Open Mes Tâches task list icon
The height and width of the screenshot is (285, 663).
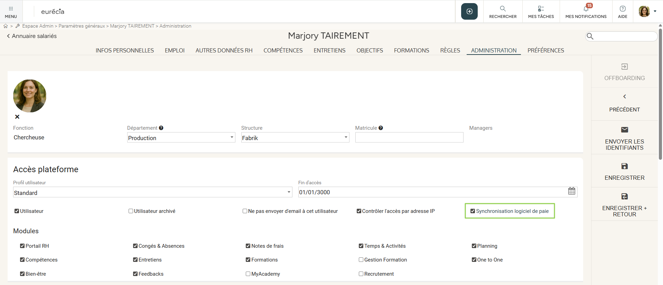coord(541,9)
